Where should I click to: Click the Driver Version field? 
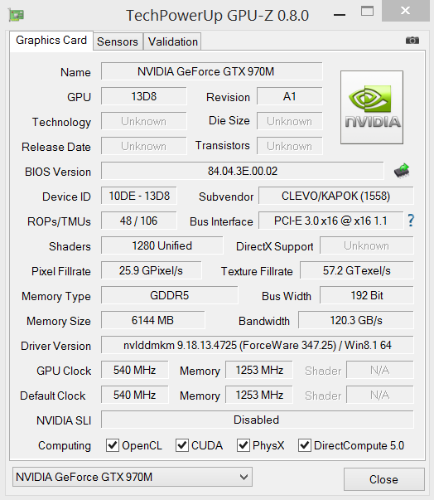tap(258, 345)
